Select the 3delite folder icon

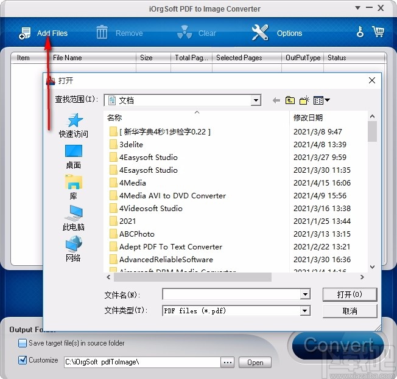[113, 144]
